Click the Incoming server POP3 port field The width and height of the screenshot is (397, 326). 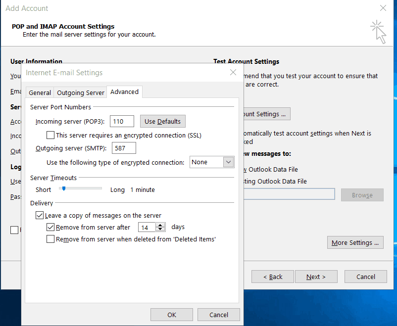click(x=122, y=121)
